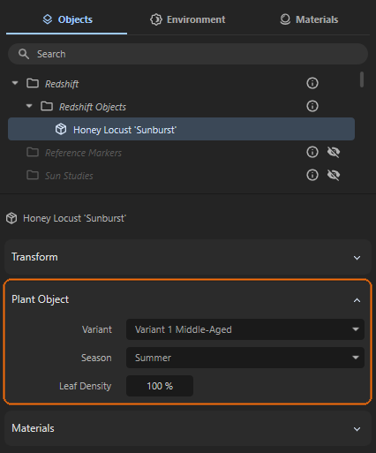Click the info icon for Redshift folder
The width and height of the screenshot is (376, 453).
tap(312, 83)
